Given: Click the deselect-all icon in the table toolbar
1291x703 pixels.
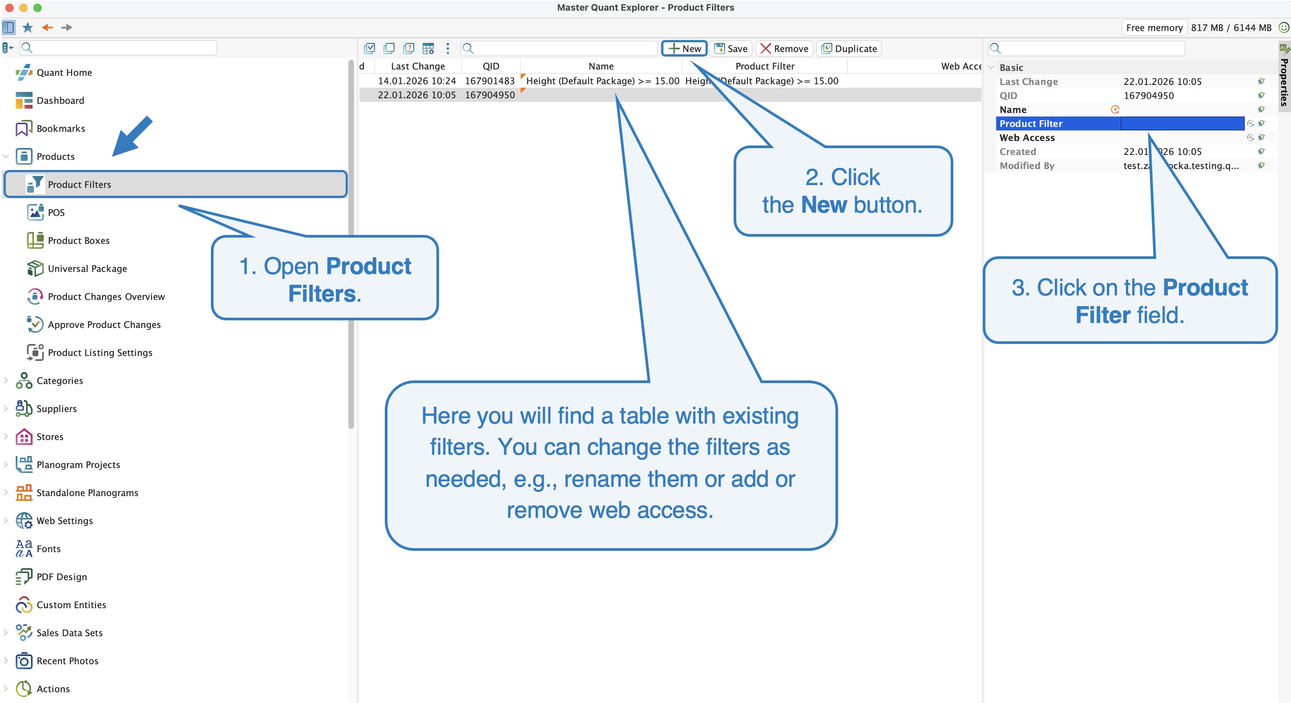Looking at the screenshot, I should tap(389, 48).
